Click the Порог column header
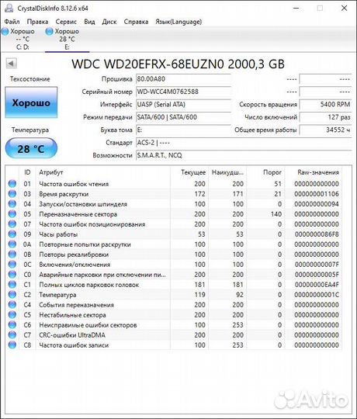The width and height of the screenshot is (357, 419). (272, 172)
